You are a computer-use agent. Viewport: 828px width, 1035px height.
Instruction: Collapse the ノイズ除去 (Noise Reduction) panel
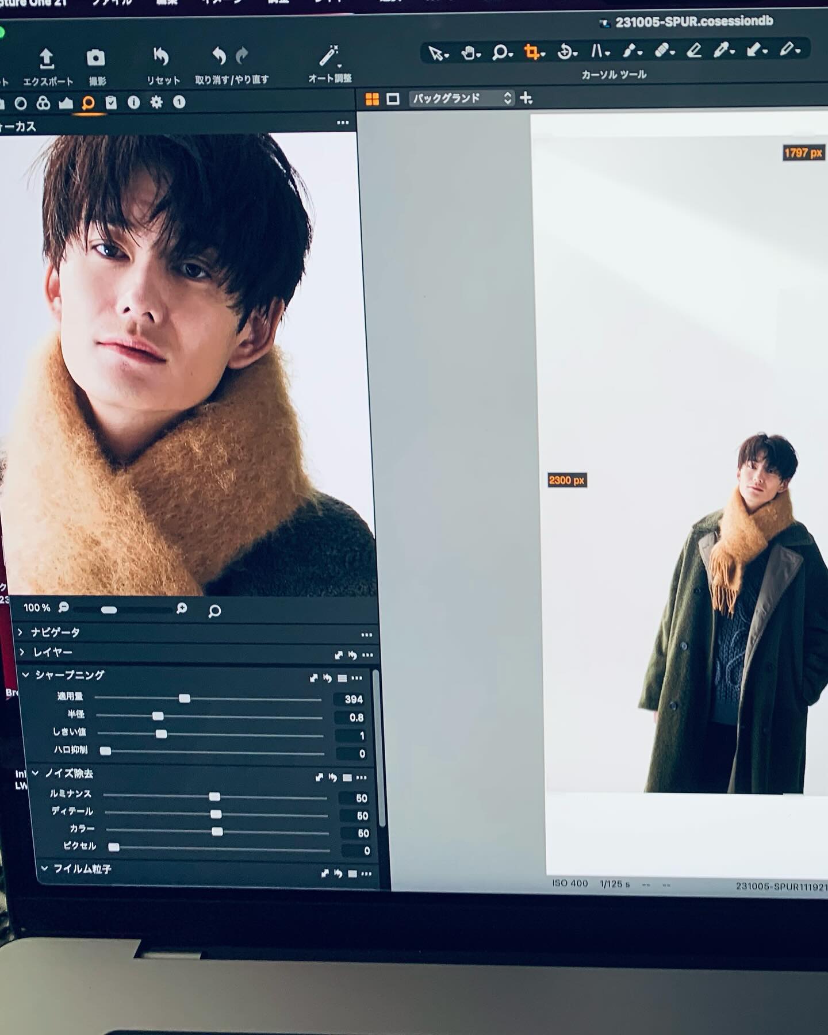(35, 773)
